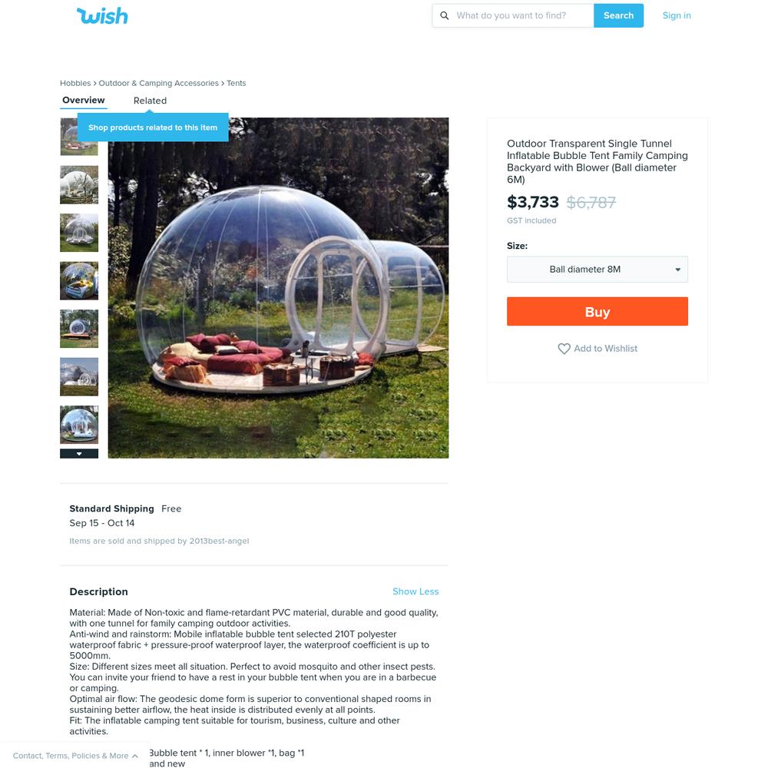Open Outdoor & Camping Accessories breadcrumb
Screen dimensions: 768x768
point(159,83)
